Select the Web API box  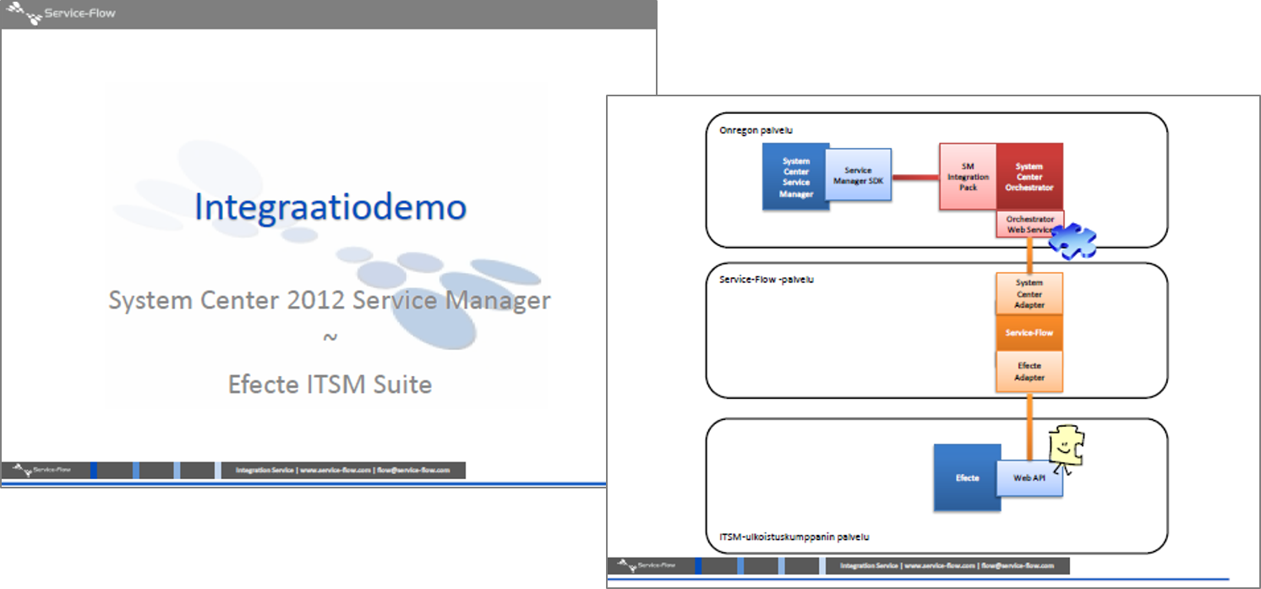click(1029, 478)
